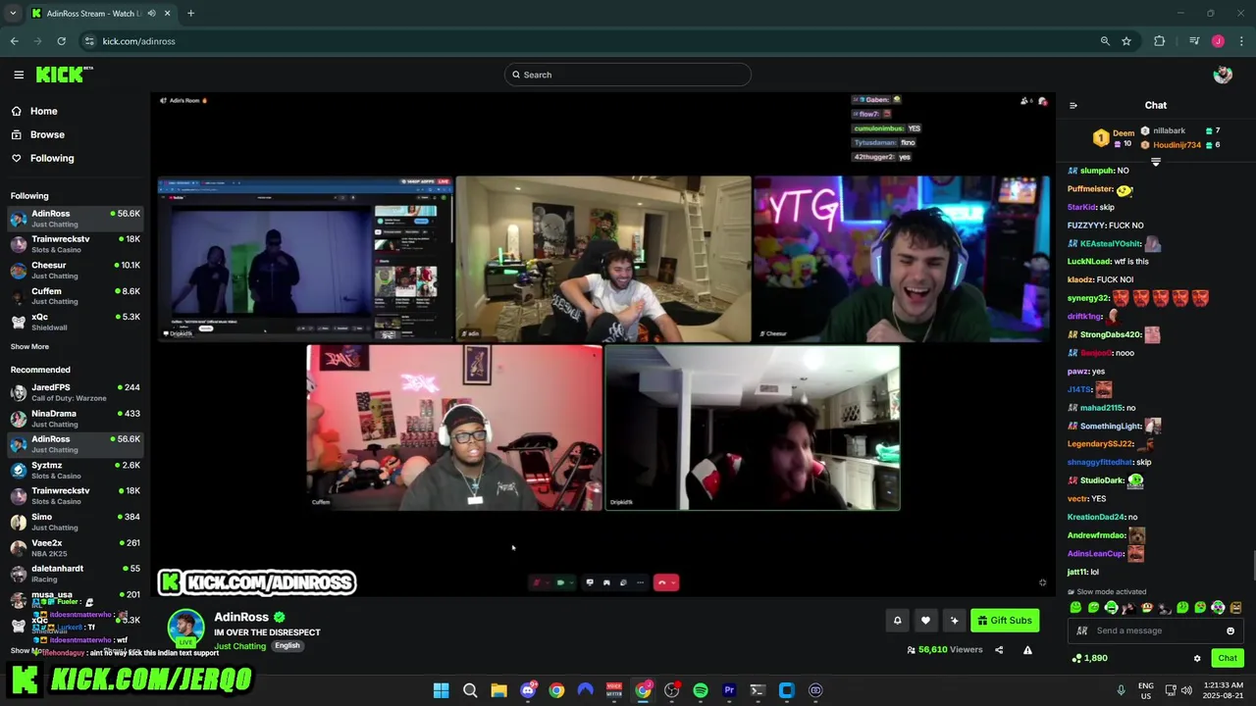Follow the channel with the heart button
This screenshot has height=706, width=1256.
pos(925,620)
